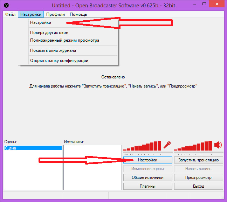Screen dimensions: 227x202
Task: Click the disabled Изменение сцены button
Action: point(148,169)
